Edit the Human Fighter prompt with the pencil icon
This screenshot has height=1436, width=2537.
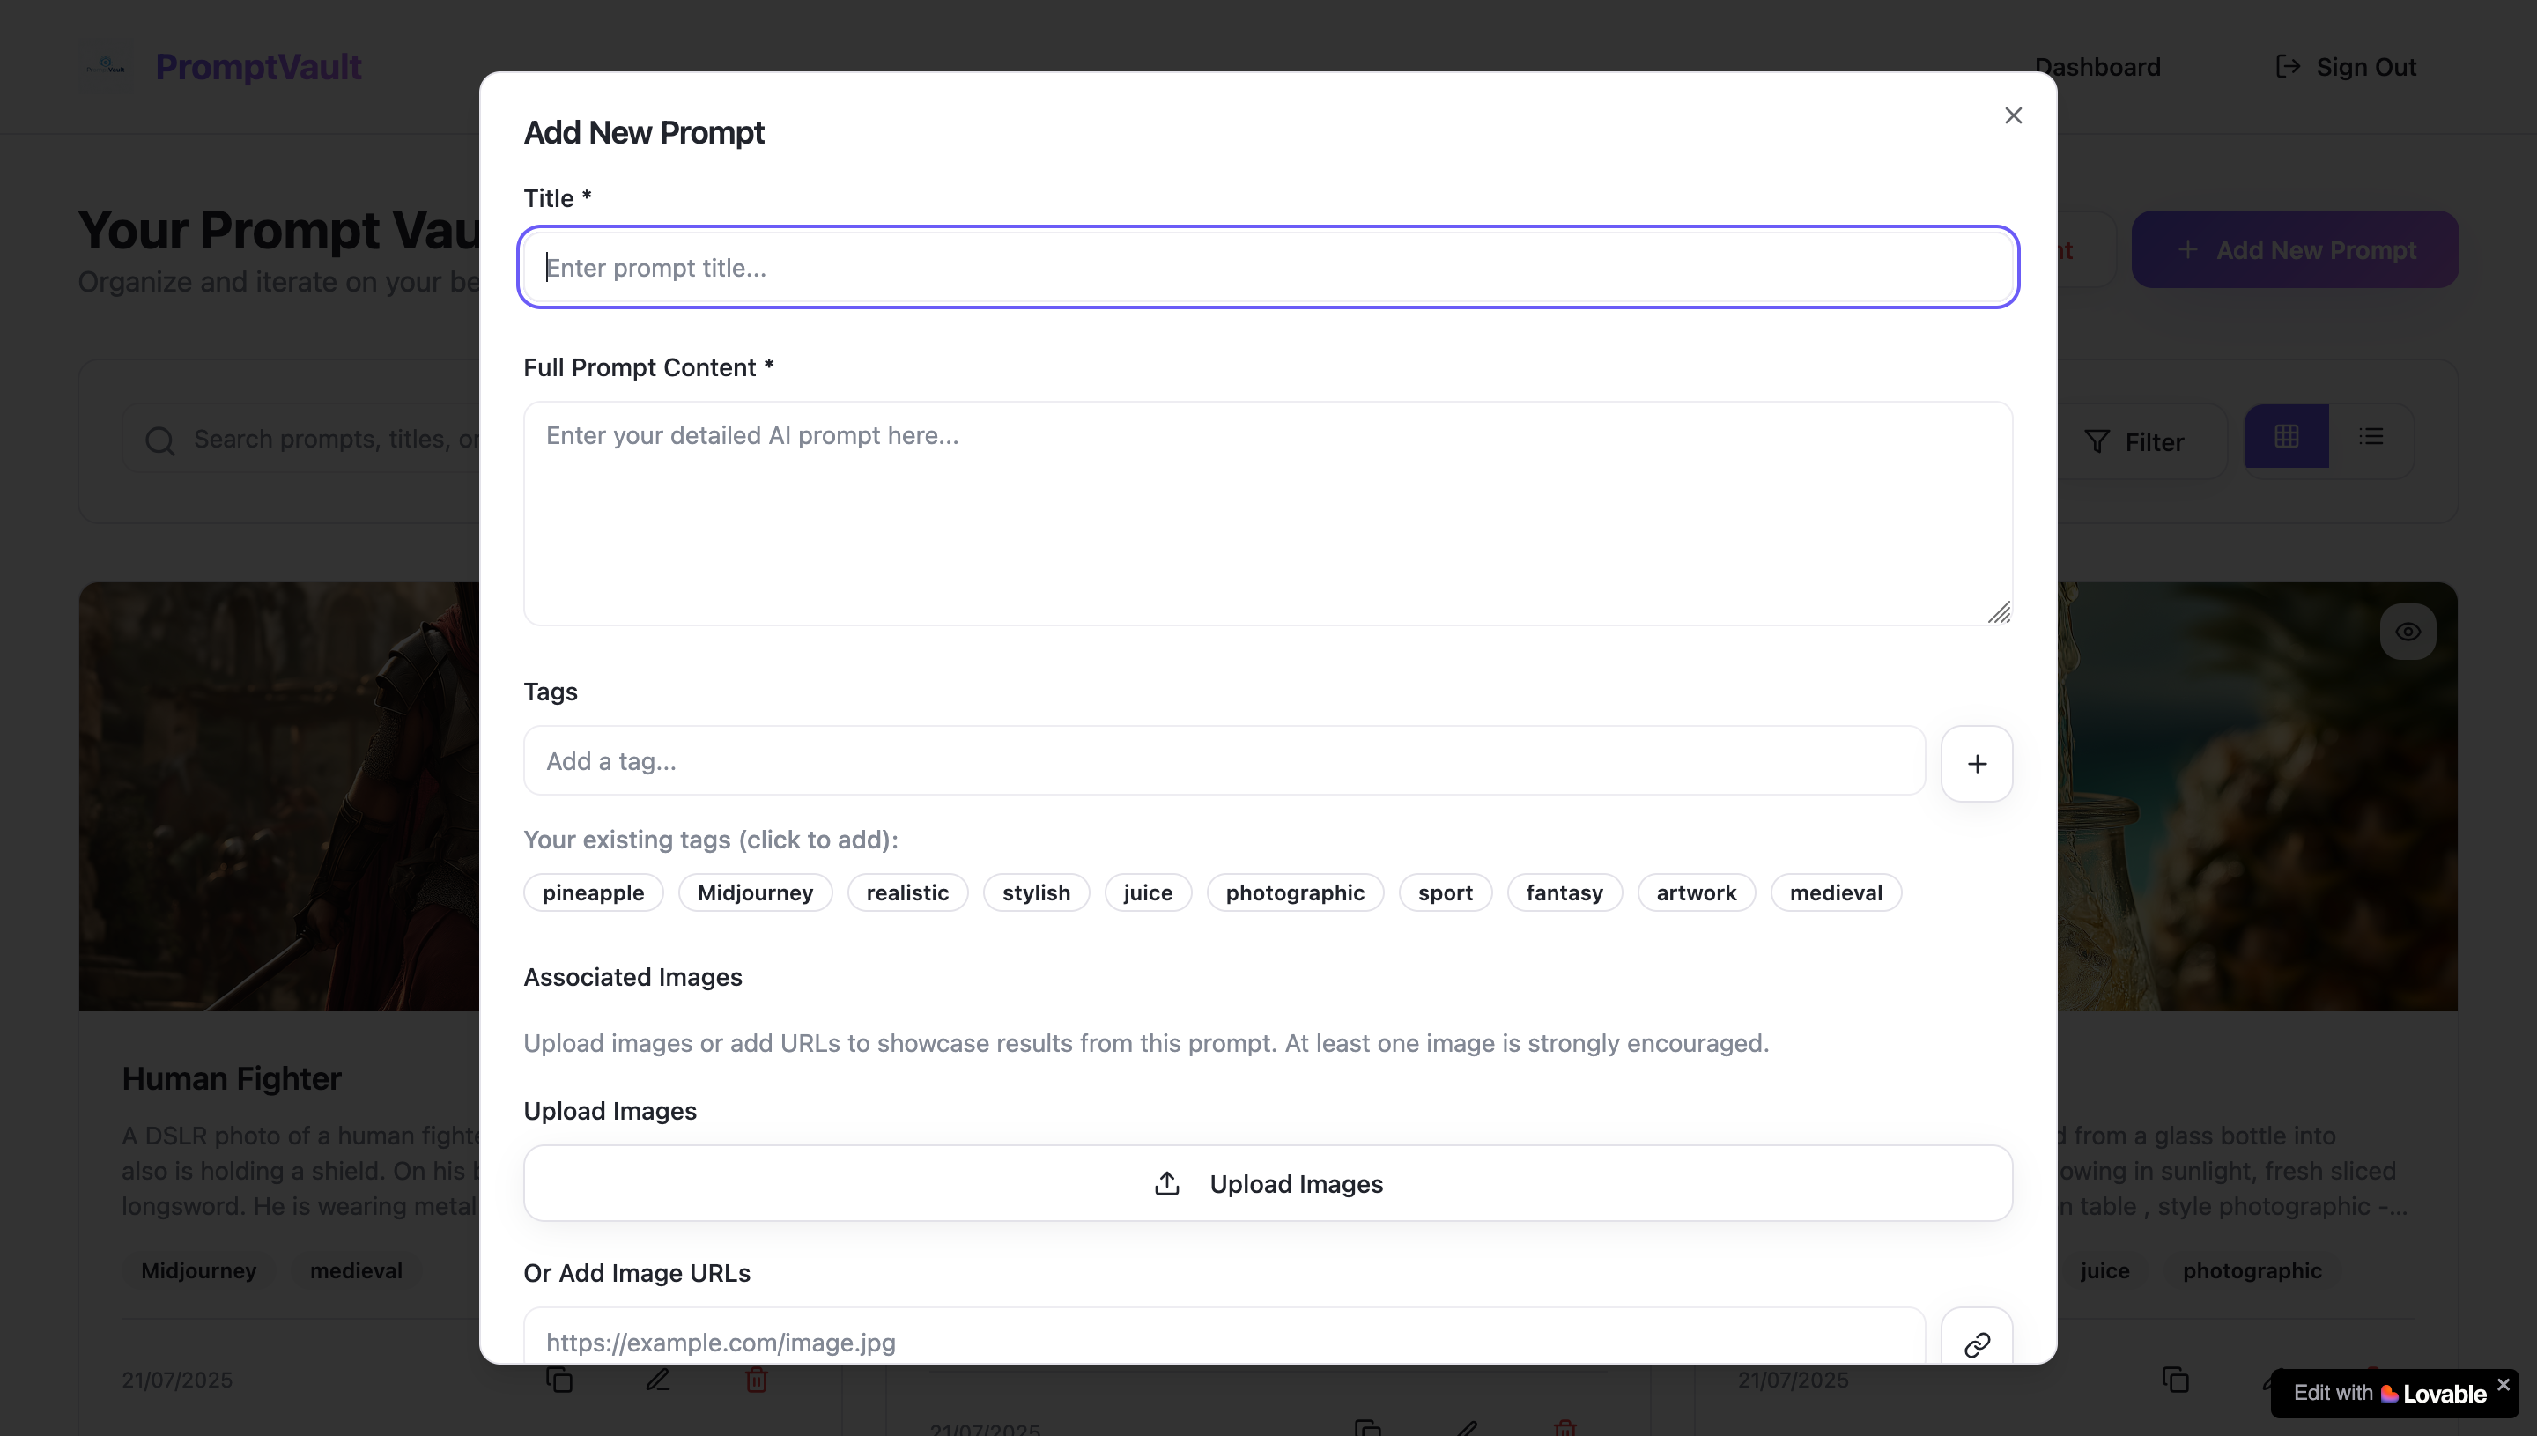(x=658, y=1380)
